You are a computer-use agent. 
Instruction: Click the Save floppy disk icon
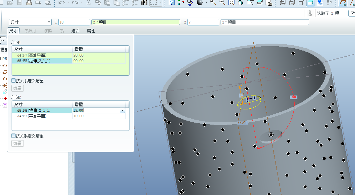click(20, 3)
